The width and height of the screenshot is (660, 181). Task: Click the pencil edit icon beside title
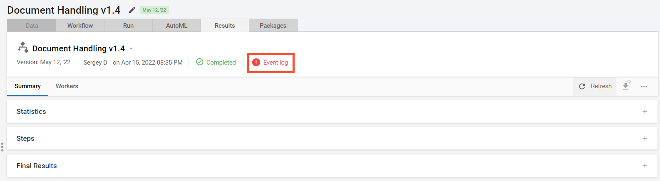click(x=132, y=10)
